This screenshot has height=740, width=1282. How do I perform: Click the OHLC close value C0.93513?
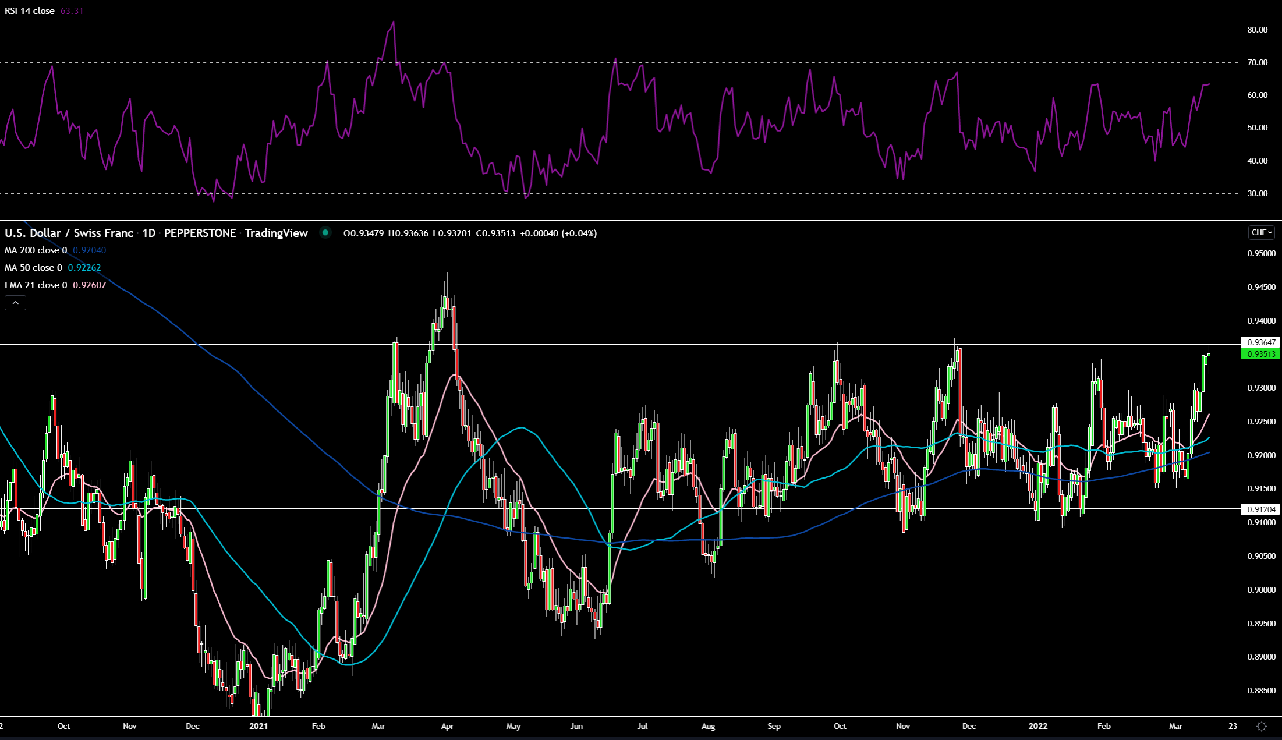coord(495,233)
